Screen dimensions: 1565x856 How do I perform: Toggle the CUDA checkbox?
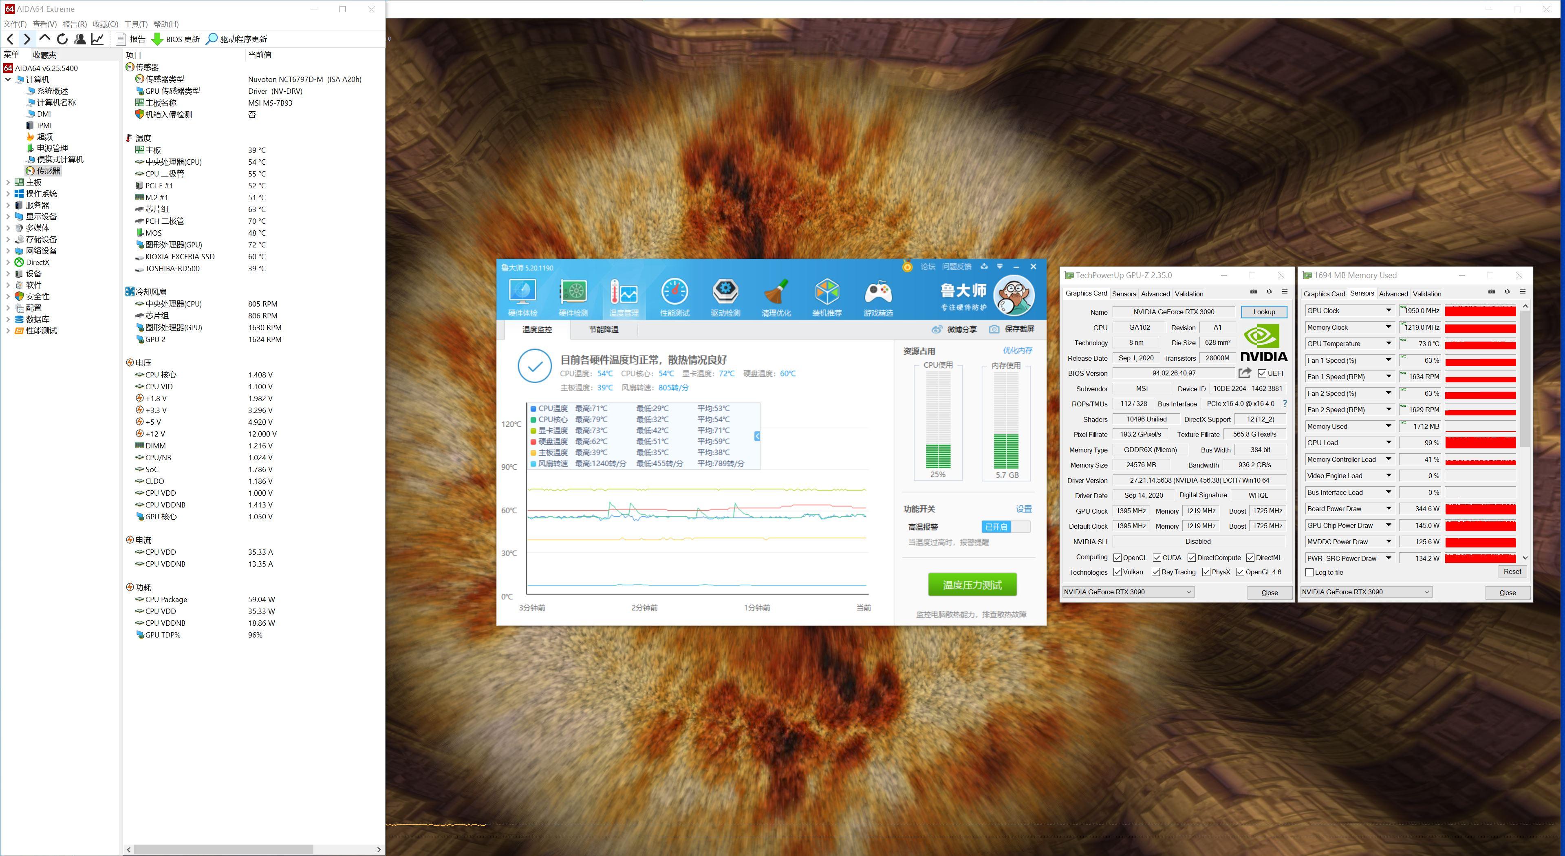(1157, 558)
